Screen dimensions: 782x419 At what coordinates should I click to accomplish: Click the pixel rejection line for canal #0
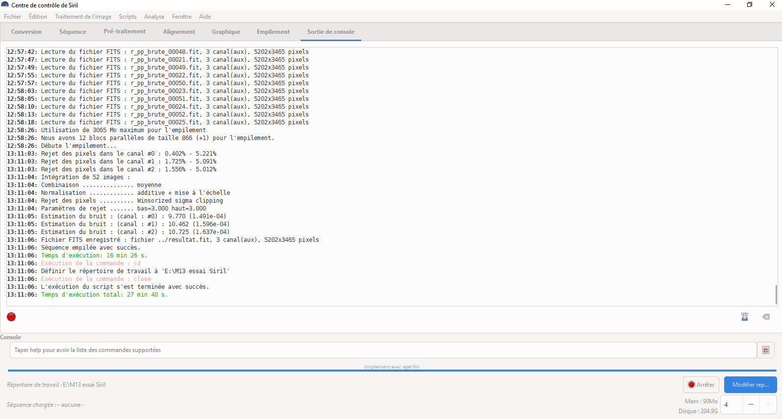click(x=112, y=154)
